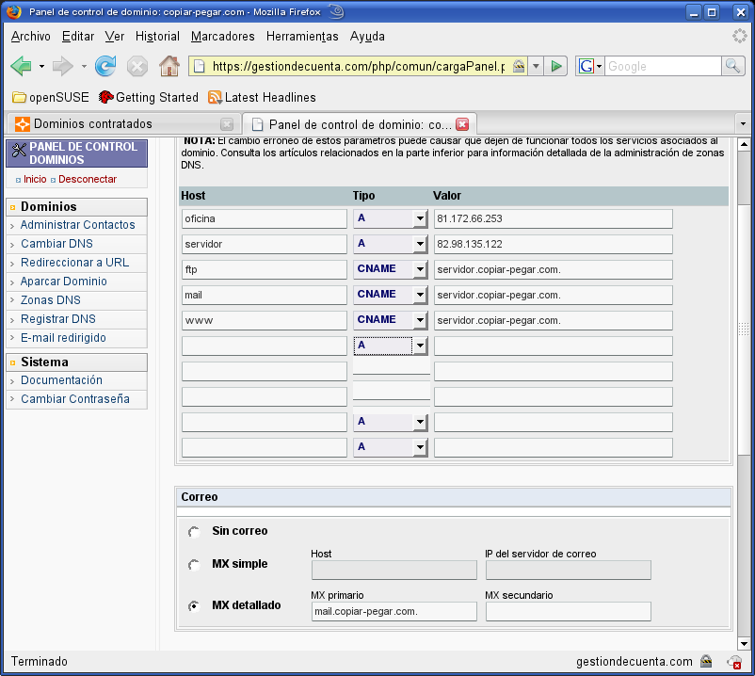
Task: Click the Reload page icon
Action: pos(105,66)
